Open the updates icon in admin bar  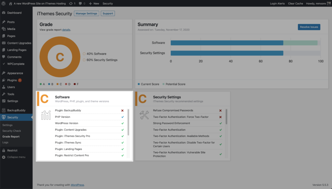point(71,4)
